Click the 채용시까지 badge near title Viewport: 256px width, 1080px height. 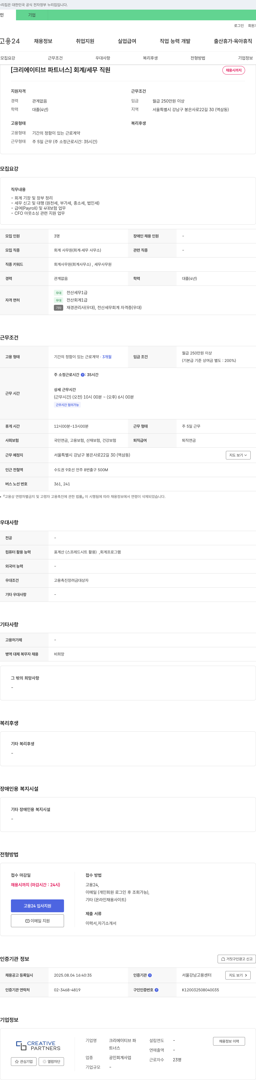[x=233, y=70]
